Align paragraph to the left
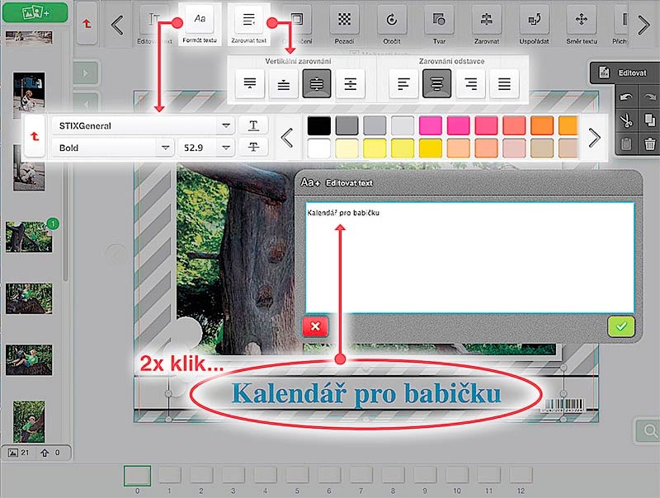660x498 pixels. pyautogui.click(x=403, y=83)
